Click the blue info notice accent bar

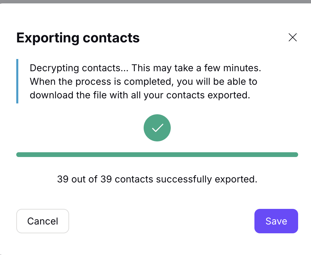click(17, 81)
